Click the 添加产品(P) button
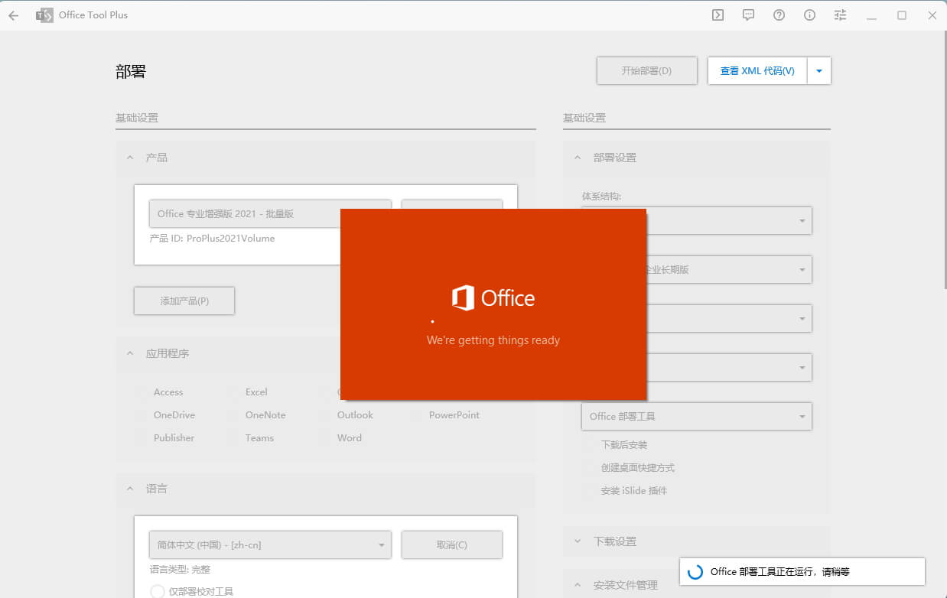The height and width of the screenshot is (598, 947). coord(184,301)
